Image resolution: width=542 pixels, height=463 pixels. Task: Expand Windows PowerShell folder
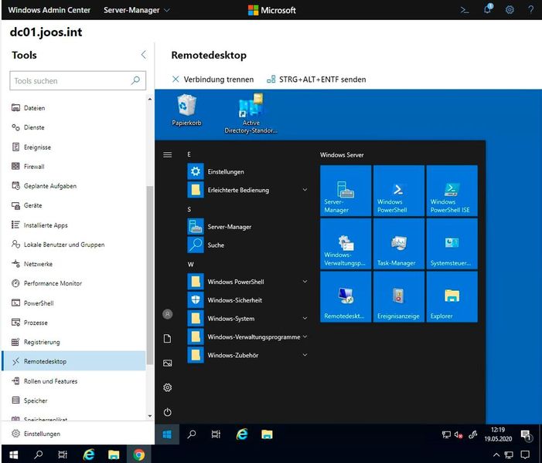click(x=247, y=282)
